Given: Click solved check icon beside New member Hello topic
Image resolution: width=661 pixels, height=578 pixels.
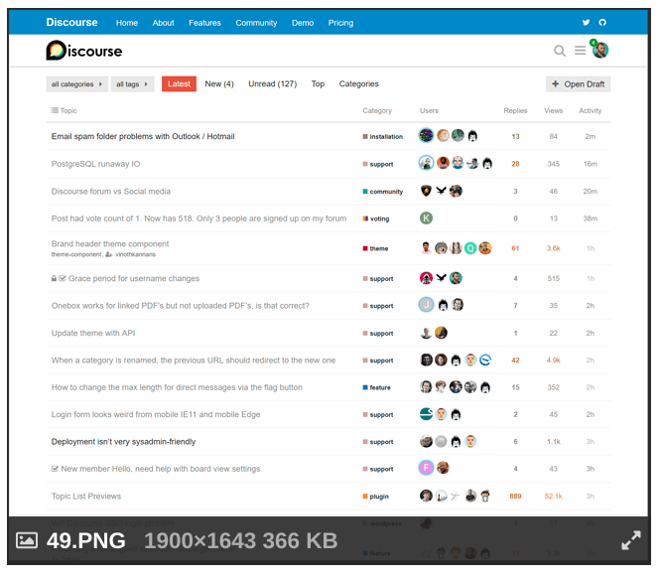Looking at the screenshot, I should (x=55, y=469).
